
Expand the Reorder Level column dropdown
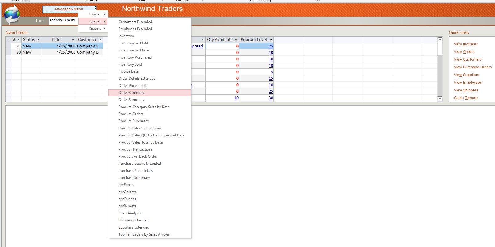point(271,40)
